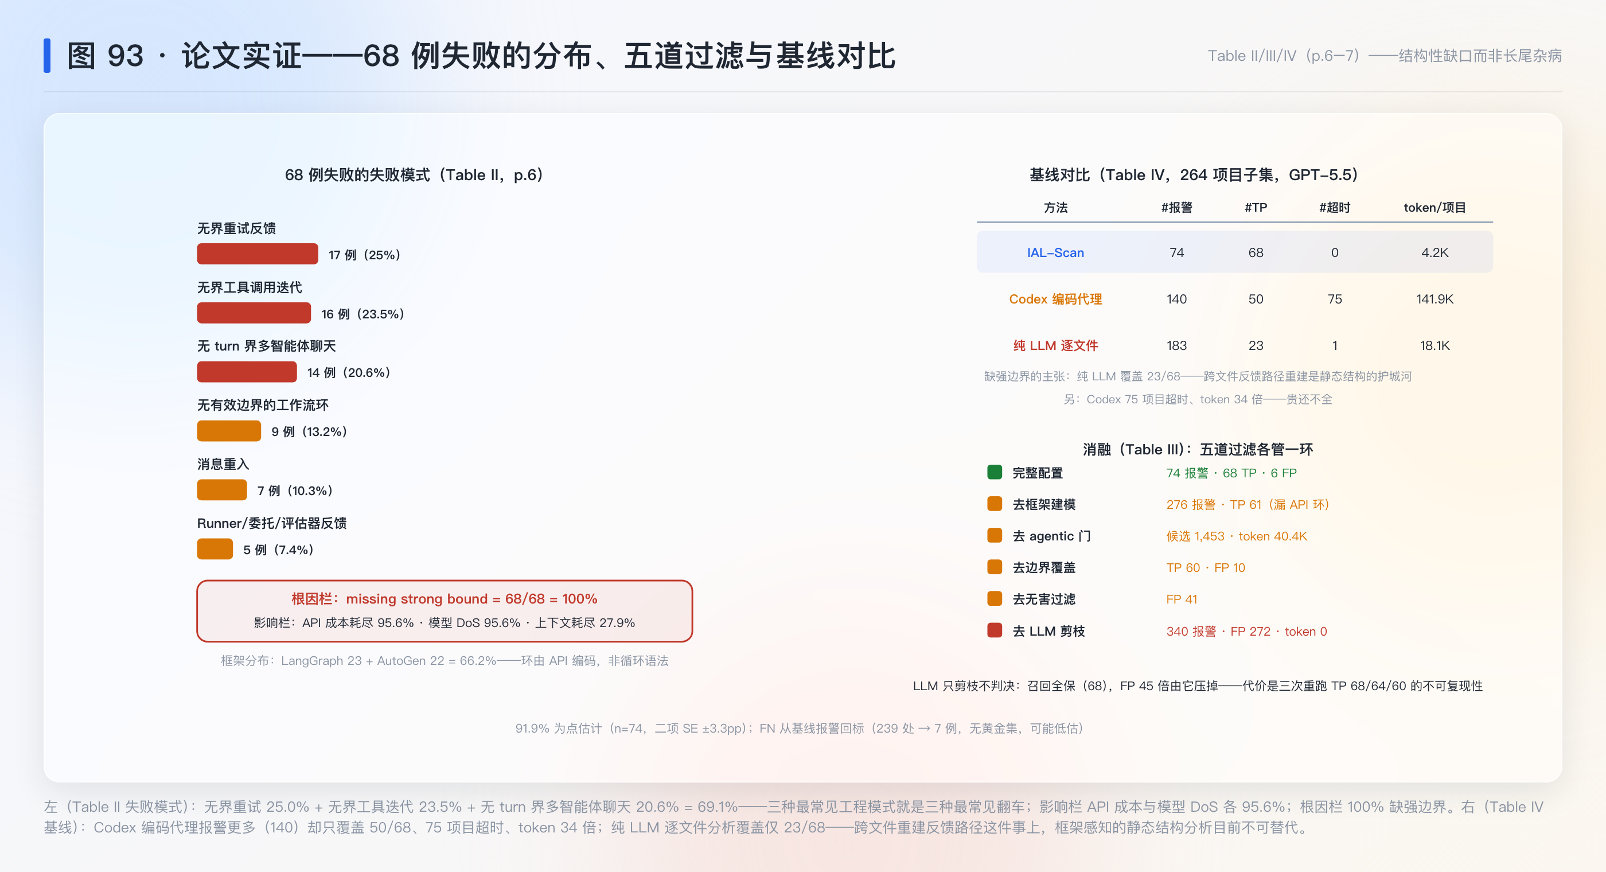Click the 18.1K token value
Screen dimensions: 1606x872
pyautogui.click(x=1435, y=345)
